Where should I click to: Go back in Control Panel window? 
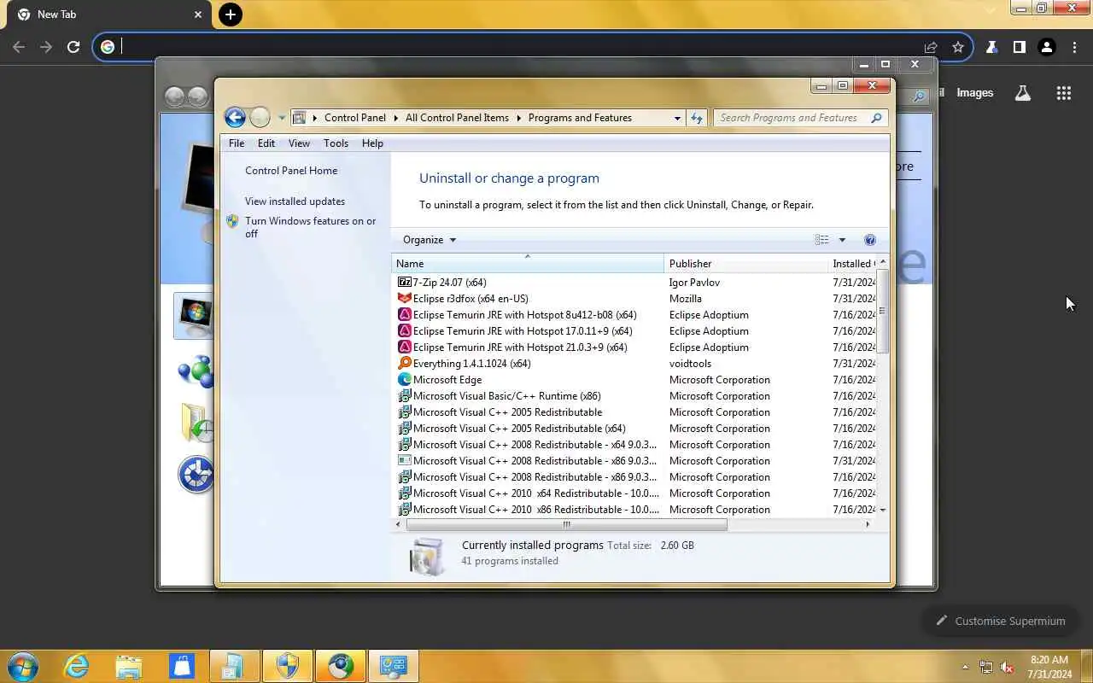pos(235,118)
